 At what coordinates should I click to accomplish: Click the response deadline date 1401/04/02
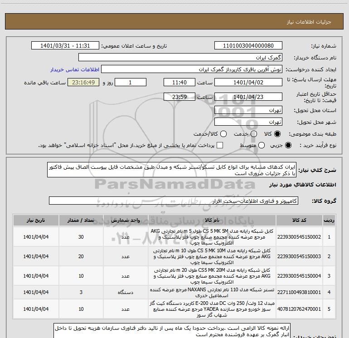[248, 82]
